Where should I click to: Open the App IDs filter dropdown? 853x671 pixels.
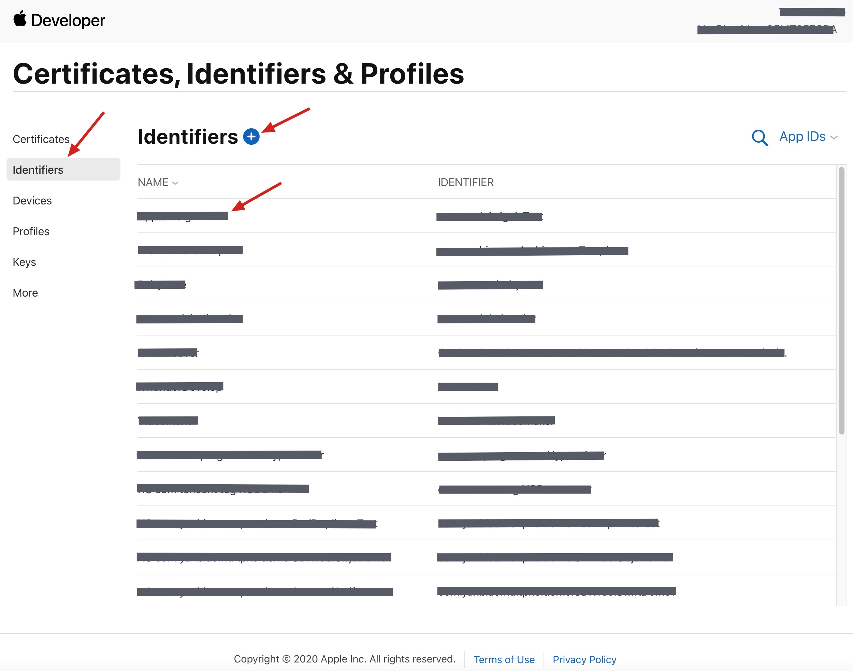808,137
